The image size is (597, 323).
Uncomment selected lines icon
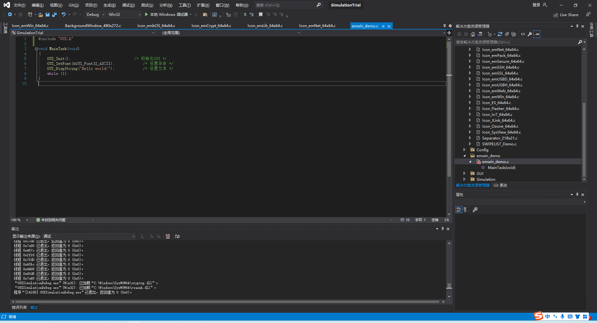252,15
